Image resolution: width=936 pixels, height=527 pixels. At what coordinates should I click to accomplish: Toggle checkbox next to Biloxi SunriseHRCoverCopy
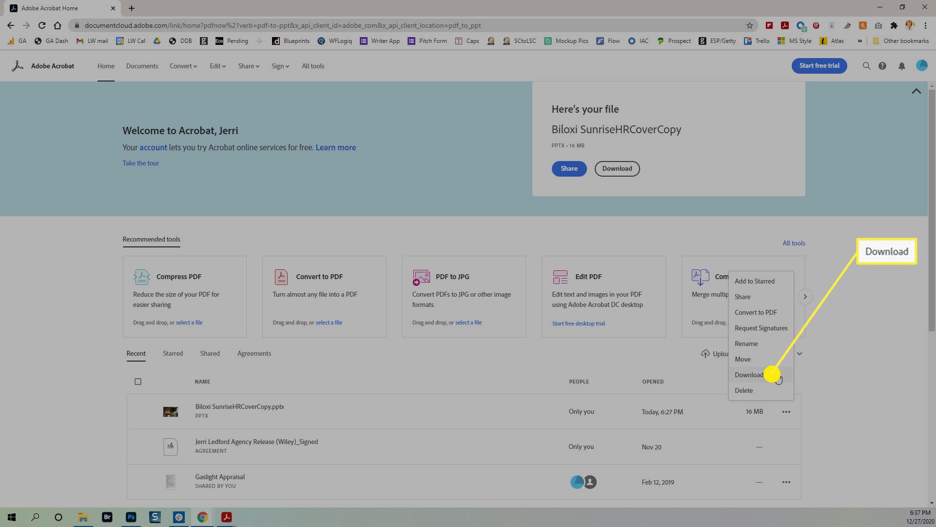(137, 411)
